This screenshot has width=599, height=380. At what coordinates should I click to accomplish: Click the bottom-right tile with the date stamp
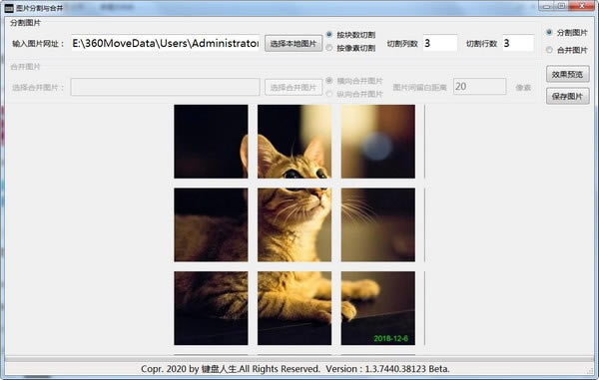tap(378, 308)
